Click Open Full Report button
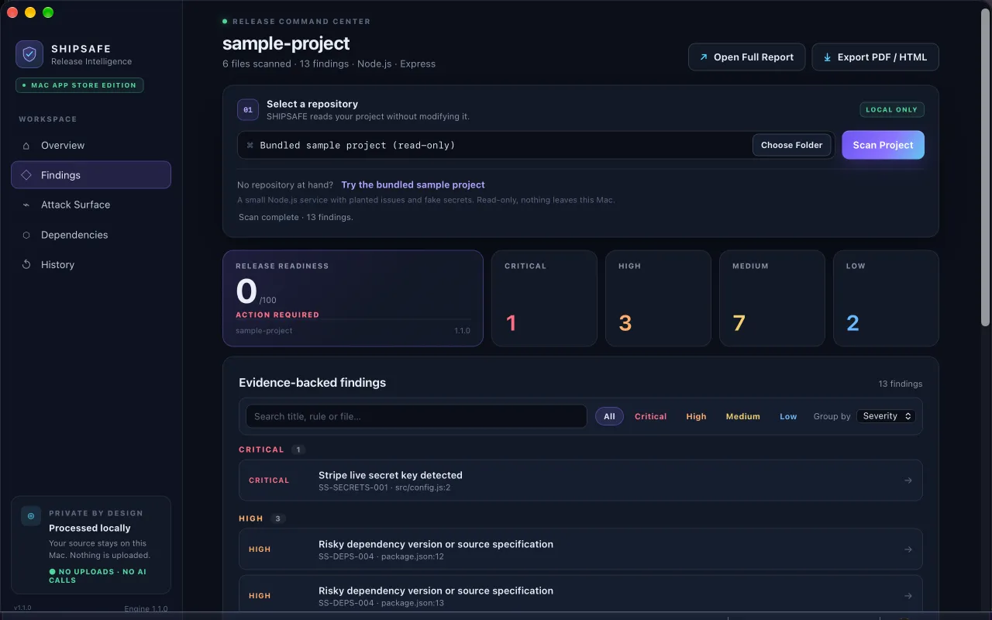 (x=746, y=57)
